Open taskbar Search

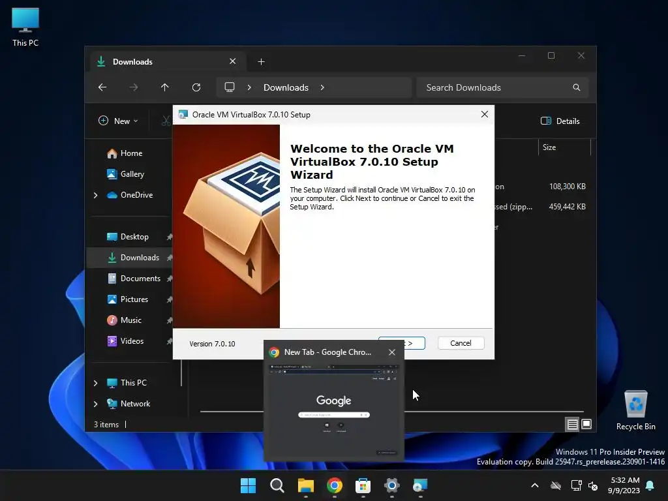tap(277, 485)
